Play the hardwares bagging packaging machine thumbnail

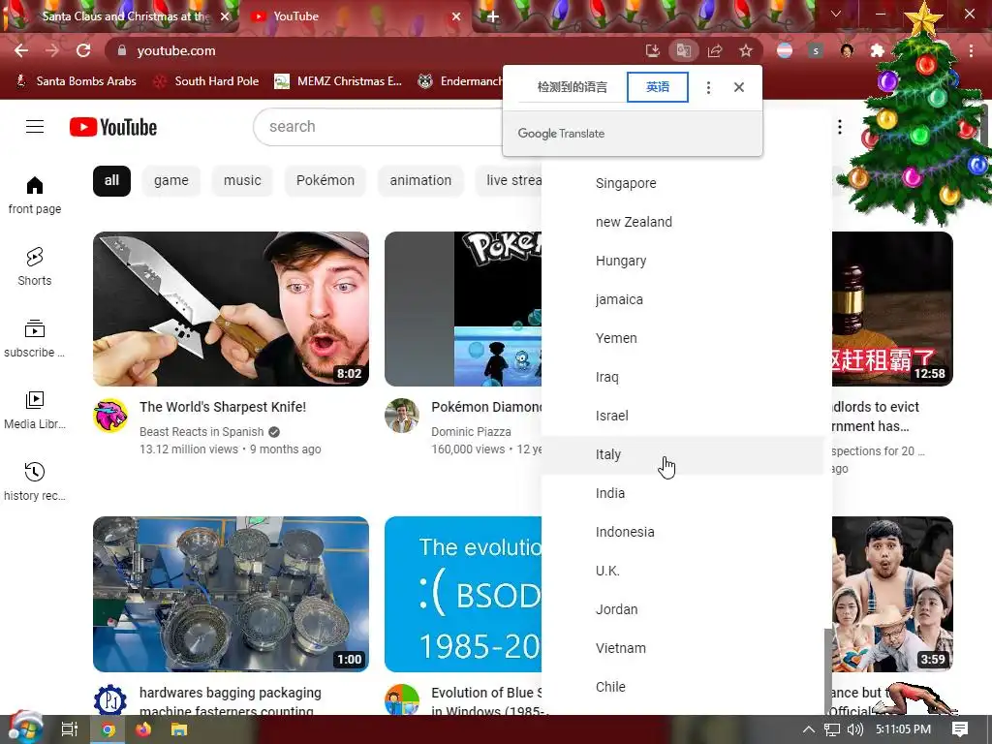(x=231, y=594)
